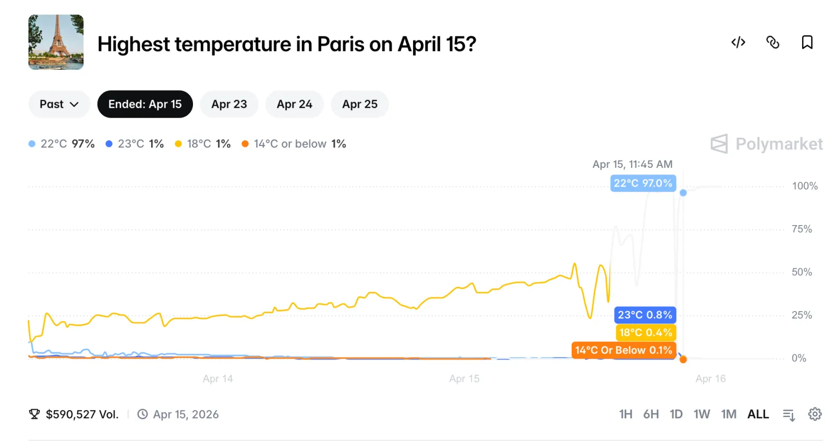Click the 22°C legend color dot
Image resolution: width=834 pixels, height=445 pixels.
tap(32, 144)
